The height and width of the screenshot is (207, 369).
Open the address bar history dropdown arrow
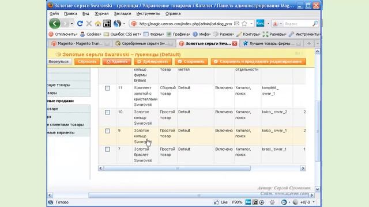(x=251, y=24)
